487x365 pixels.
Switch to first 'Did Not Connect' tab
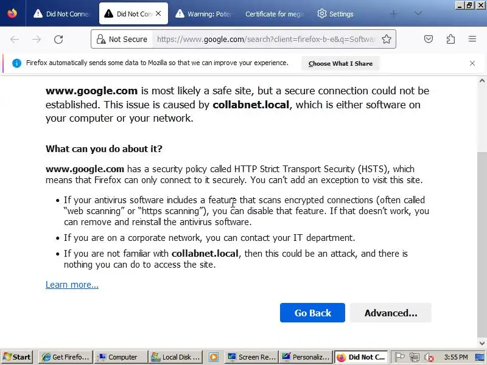point(61,13)
